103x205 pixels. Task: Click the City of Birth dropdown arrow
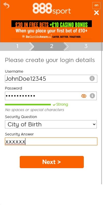pos(94,124)
